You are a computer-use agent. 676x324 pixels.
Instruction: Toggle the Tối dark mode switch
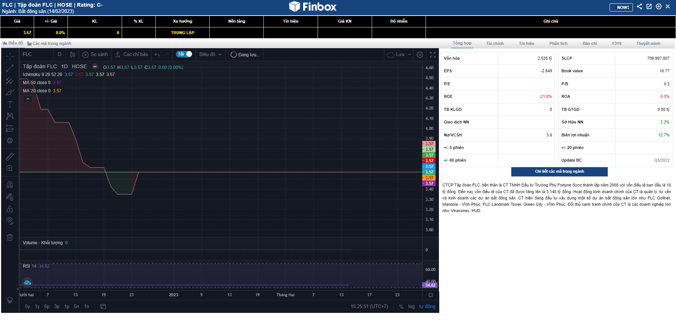(x=184, y=54)
